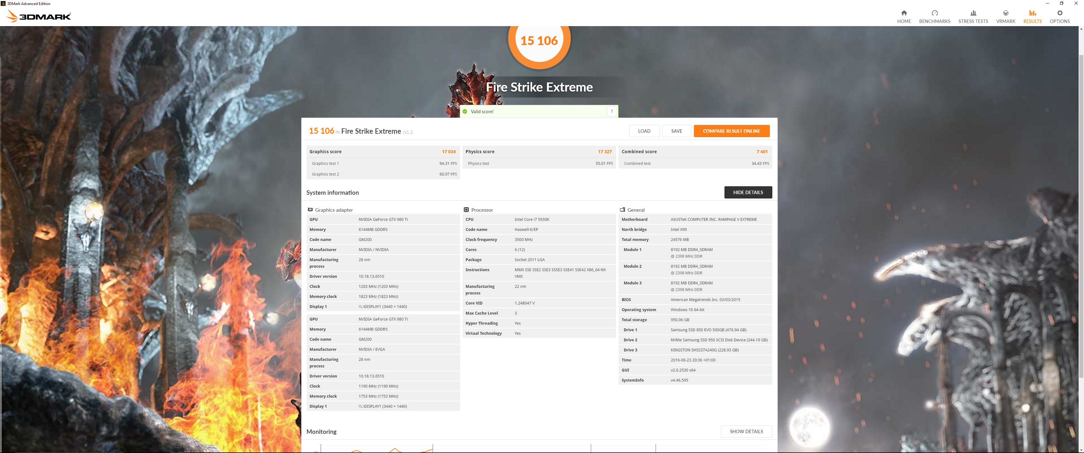Click the Monitoring heading
Viewport: 1084px width, 453px height.
pyautogui.click(x=321, y=432)
